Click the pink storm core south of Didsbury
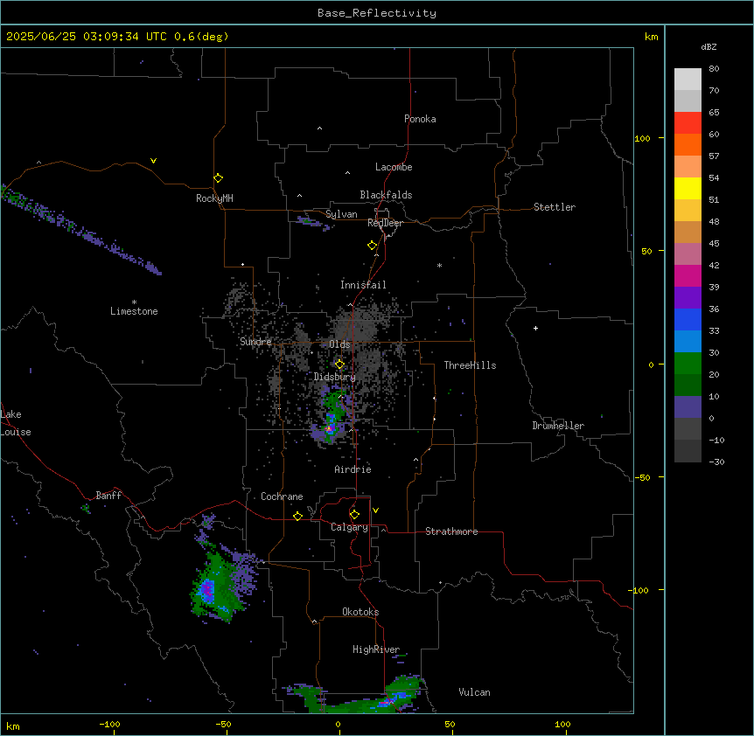Image resolution: width=754 pixels, height=736 pixels. tap(330, 427)
